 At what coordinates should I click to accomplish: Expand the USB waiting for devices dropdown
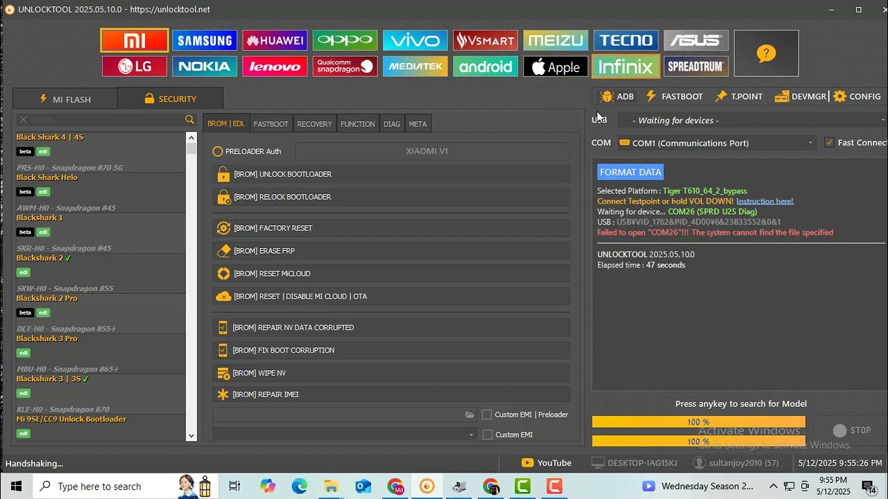751,121
